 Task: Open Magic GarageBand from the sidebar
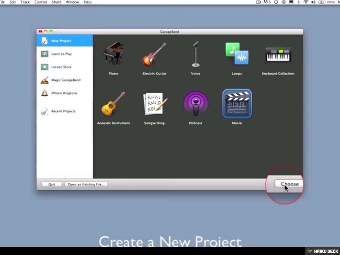(x=65, y=80)
